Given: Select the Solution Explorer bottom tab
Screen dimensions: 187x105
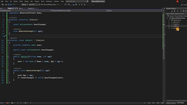Looking at the screenshot, I should tap(171, 103).
